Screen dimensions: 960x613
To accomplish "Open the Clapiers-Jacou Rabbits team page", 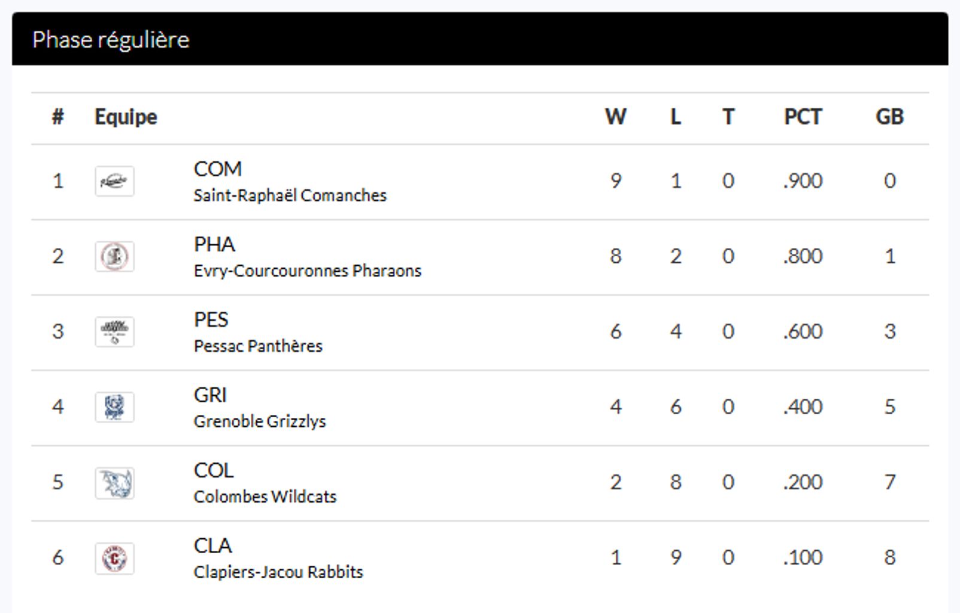I will [x=278, y=572].
